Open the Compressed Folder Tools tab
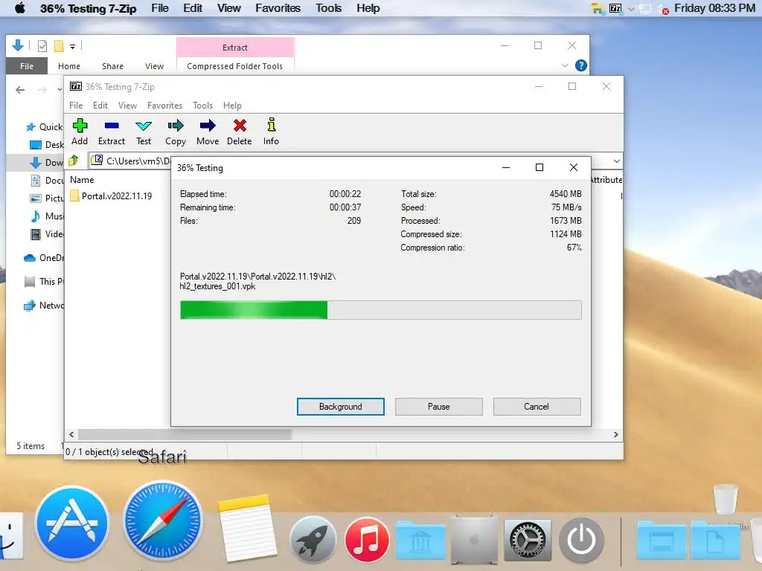 [x=234, y=66]
